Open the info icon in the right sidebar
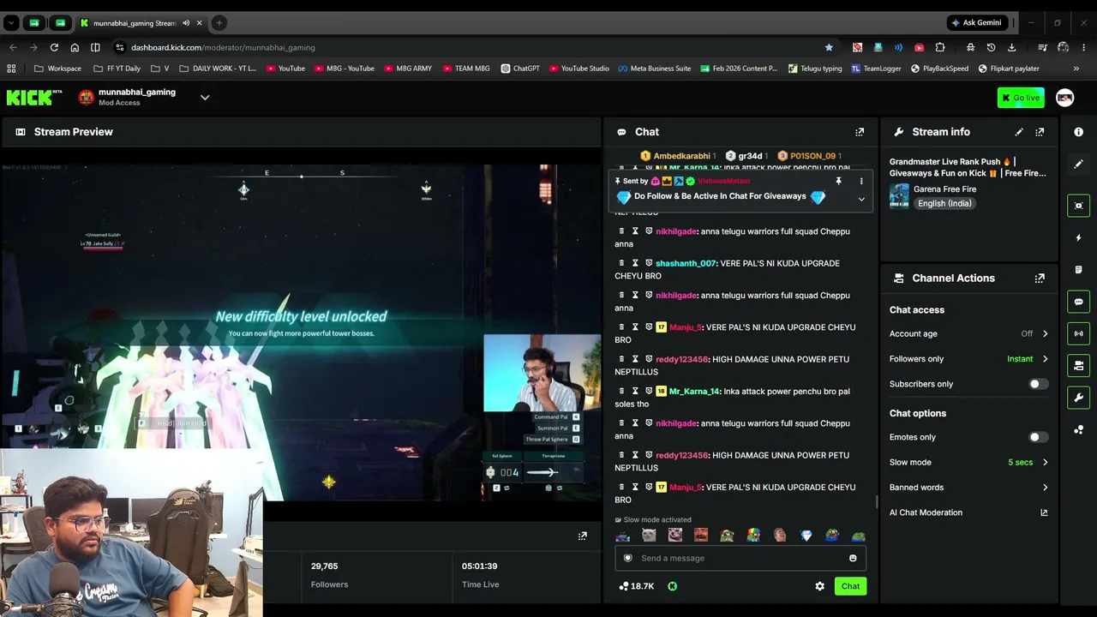Viewport: 1097px width, 617px height. coord(1078,132)
